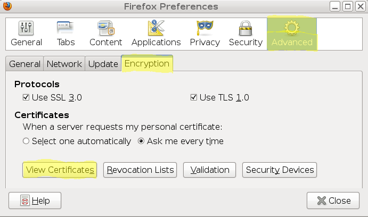
Task: Open Help from the bottom button
Action: pos(35,201)
